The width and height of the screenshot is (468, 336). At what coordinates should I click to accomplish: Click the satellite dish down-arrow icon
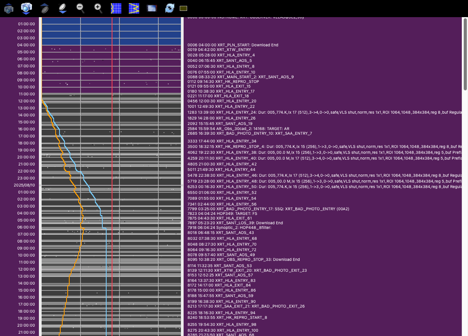point(63,8)
